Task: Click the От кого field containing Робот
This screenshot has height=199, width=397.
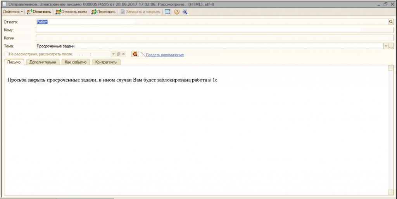Action: pyautogui.click(x=212, y=22)
